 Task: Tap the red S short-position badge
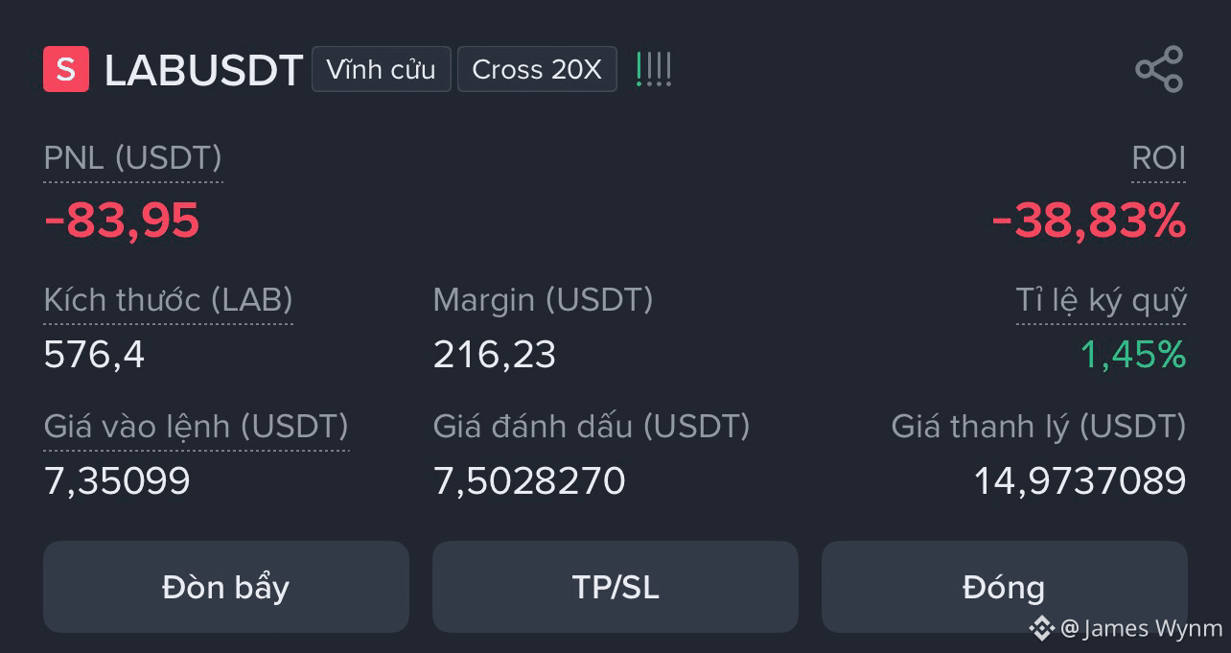coord(66,69)
